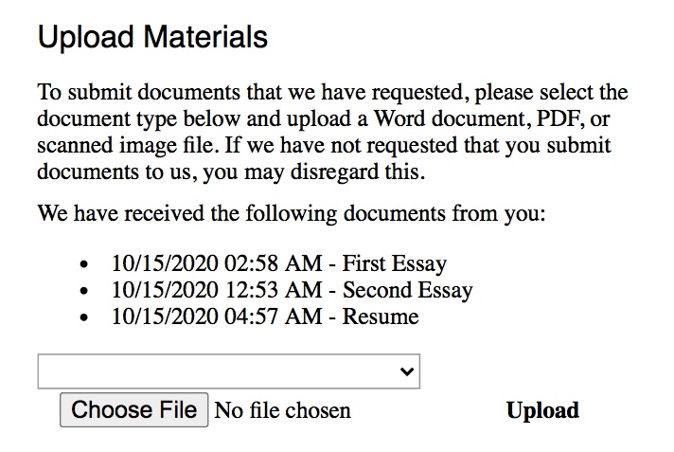Click the bullet point beside First Essay
The image size is (674, 452).
coord(84,264)
